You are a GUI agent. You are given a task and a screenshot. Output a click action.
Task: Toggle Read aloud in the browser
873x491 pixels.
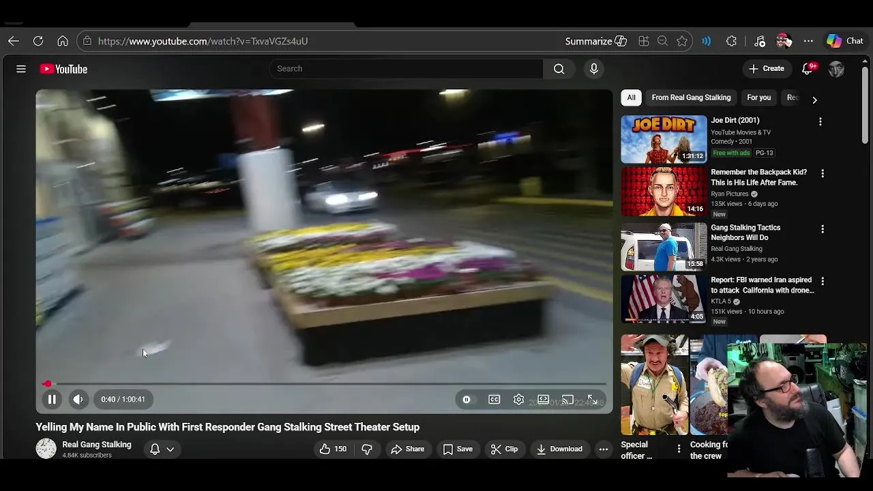pos(707,41)
